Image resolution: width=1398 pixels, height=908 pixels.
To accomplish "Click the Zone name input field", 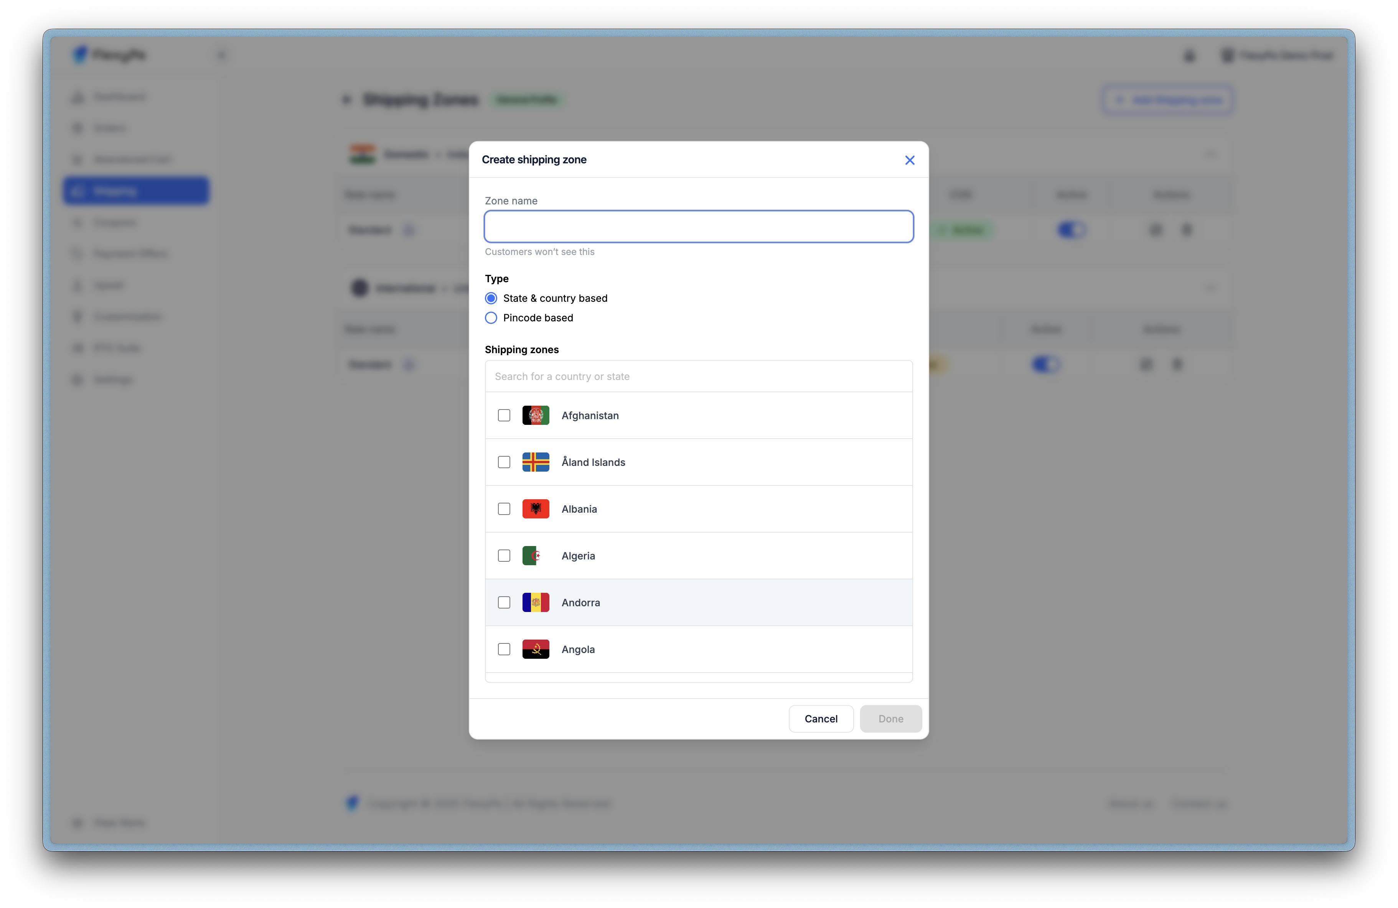I will click(698, 227).
